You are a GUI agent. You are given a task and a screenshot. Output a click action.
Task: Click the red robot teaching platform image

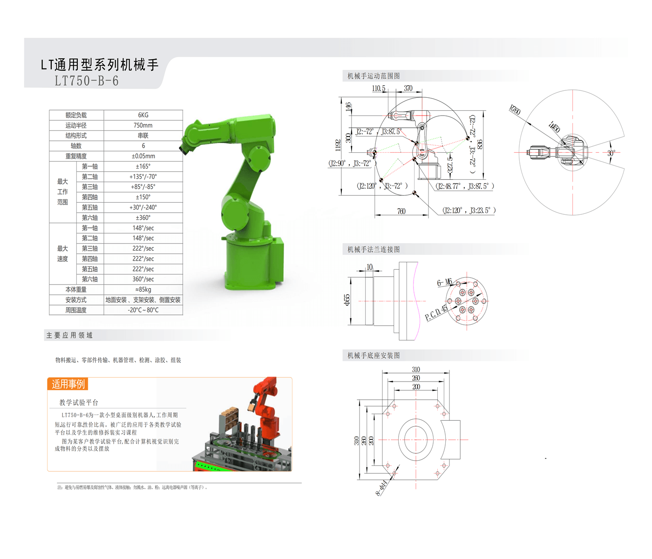point(242,424)
